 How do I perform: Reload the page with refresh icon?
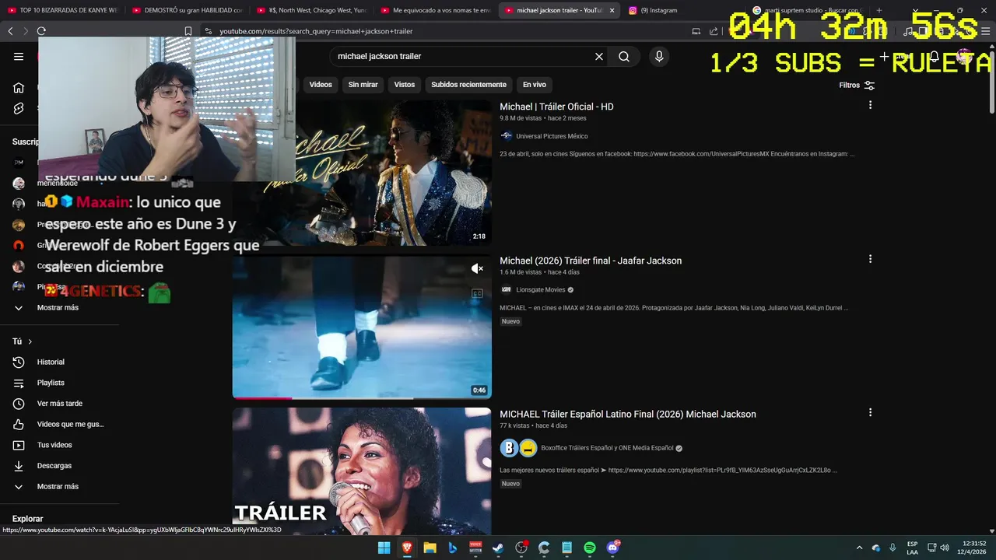tap(41, 31)
